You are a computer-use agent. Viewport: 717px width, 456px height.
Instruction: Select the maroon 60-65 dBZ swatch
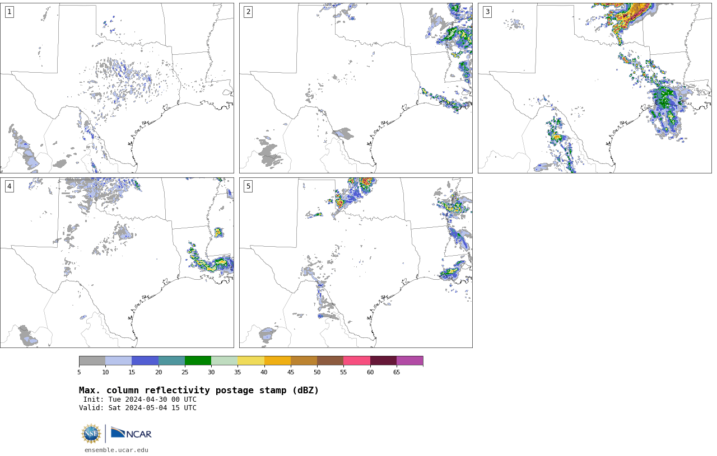(x=383, y=360)
